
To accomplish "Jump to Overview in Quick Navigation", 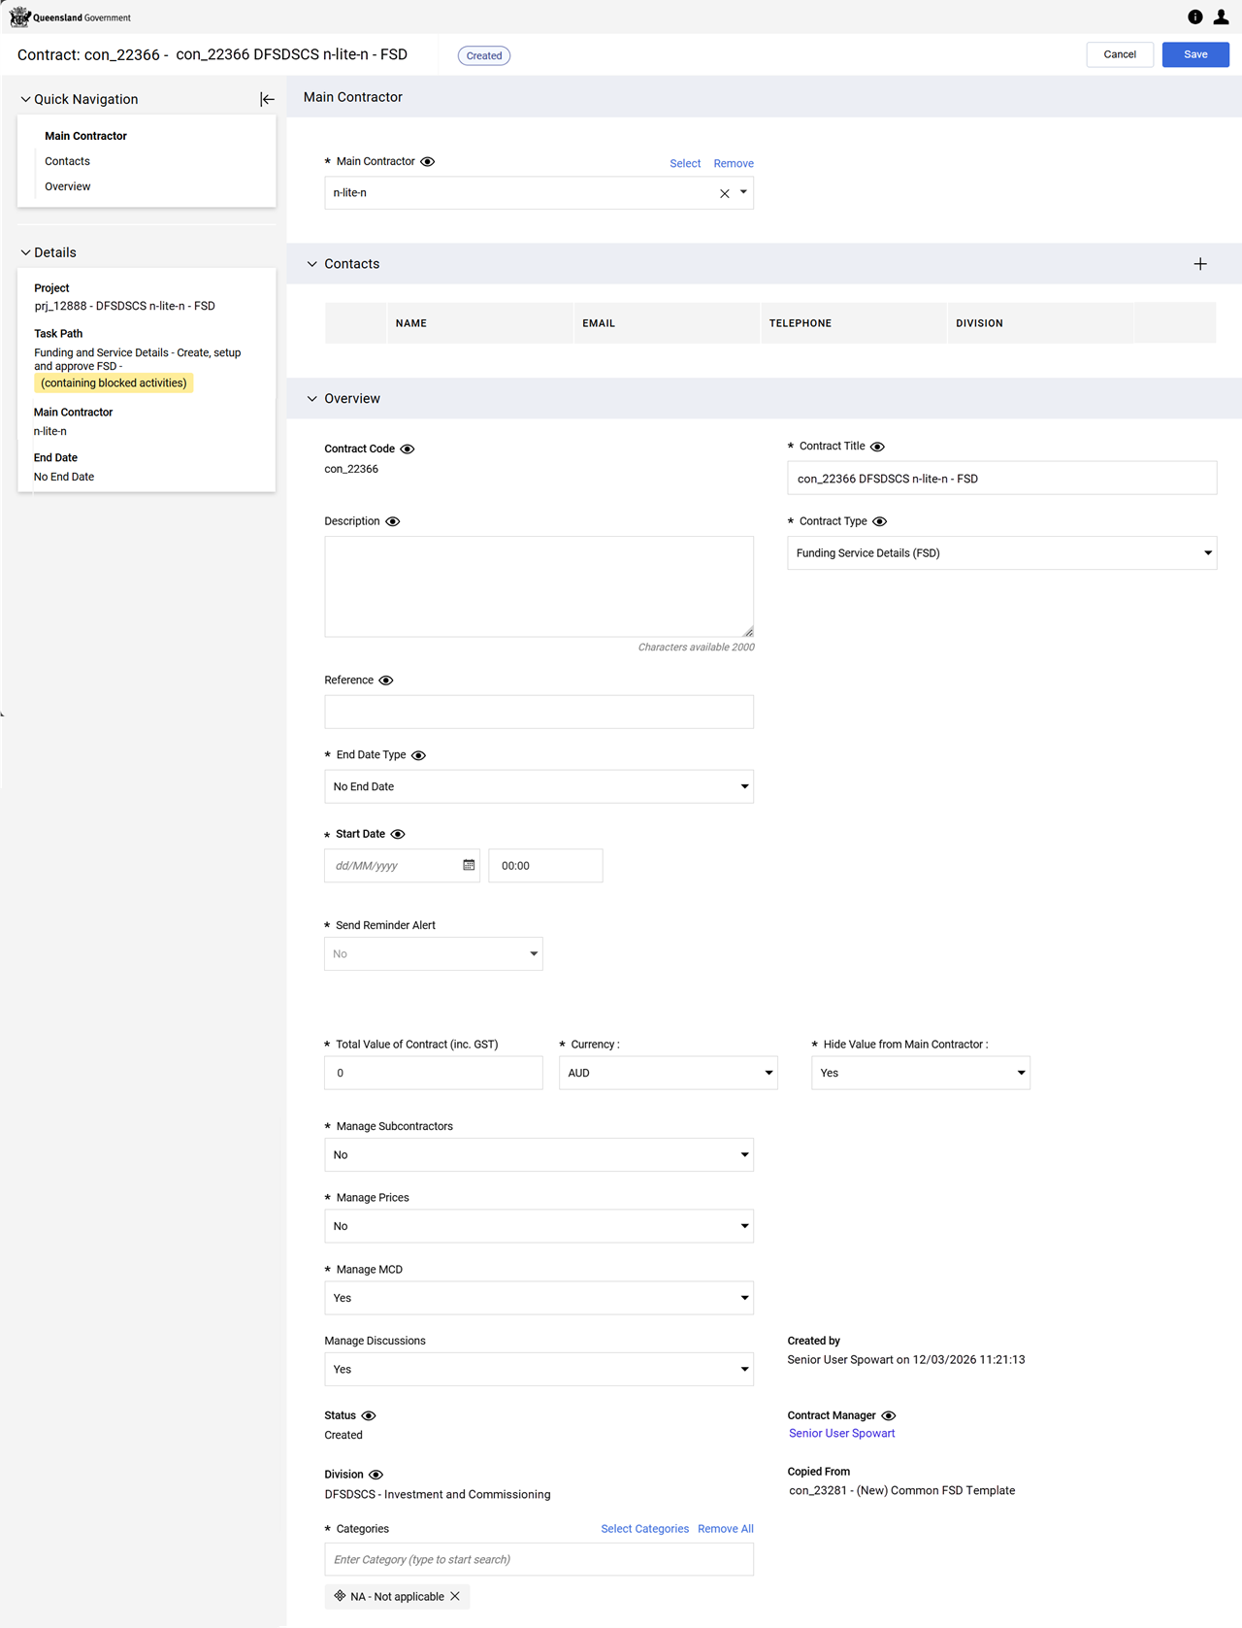I will pyautogui.click(x=68, y=186).
